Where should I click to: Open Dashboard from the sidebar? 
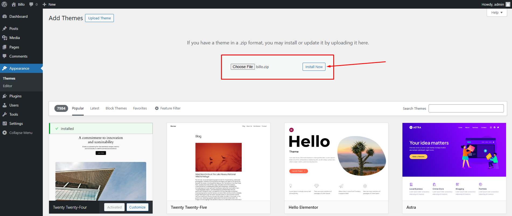pos(18,16)
